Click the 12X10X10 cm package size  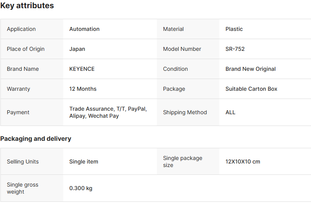pyautogui.click(x=243, y=162)
